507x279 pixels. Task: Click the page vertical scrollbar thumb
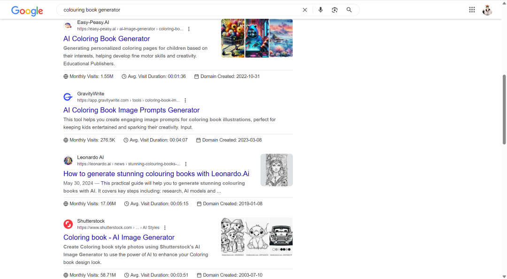504,109
